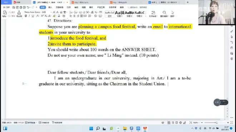Apply Italic formatting with the I icon

tap(29, 16)
